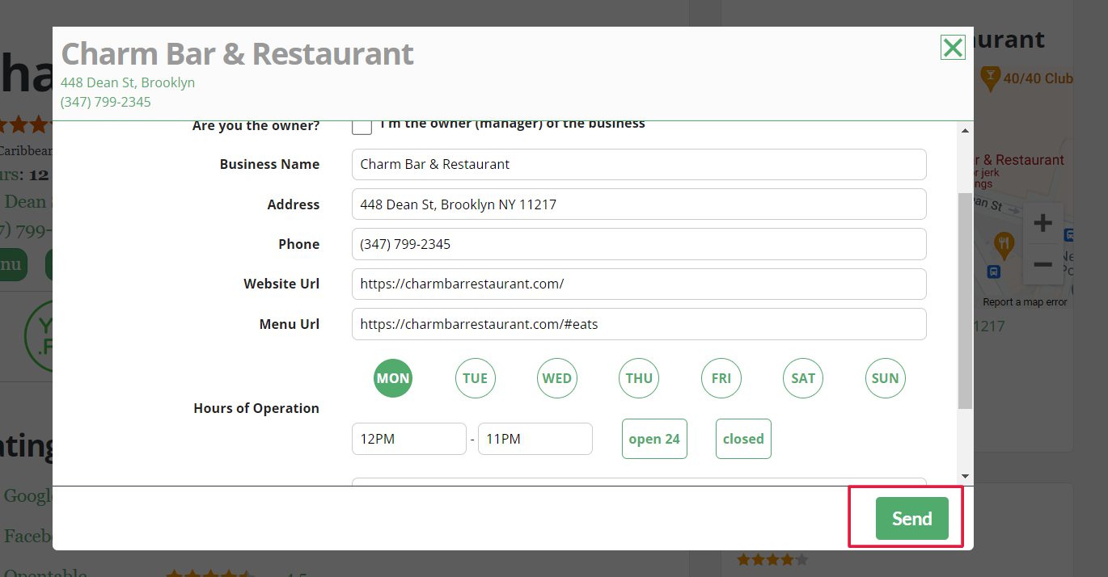Mark the day as closed
The height and width of the screenshot is (577, 1108).
tap(743, 439)
